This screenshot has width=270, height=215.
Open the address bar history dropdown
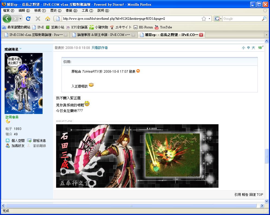tap(209, 19)
